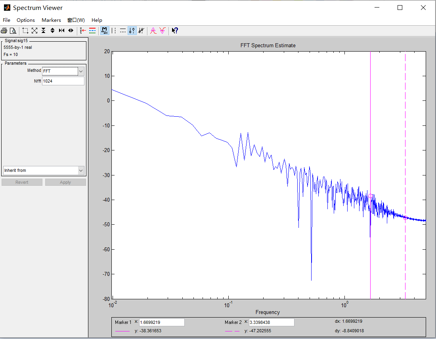Screen dimensions: 436x339
Task: Open Print Preview from the toolbar
Action: point(13,31)
